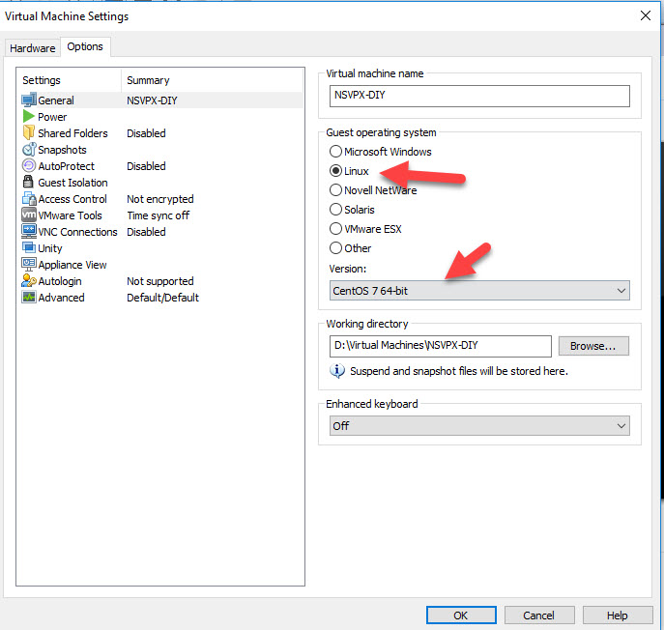Select the Shared Folders icon in settings list

click(x=29, y=133)
